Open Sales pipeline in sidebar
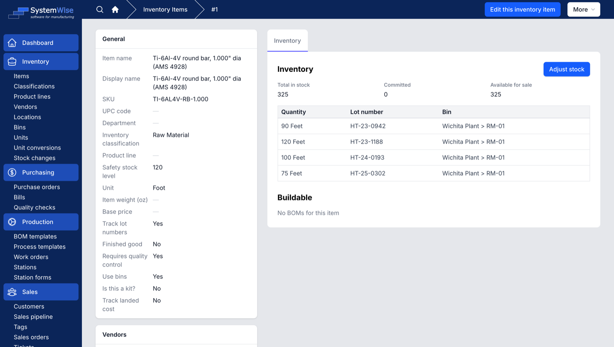This screenshot has width=614, height=347. (33, 317)
